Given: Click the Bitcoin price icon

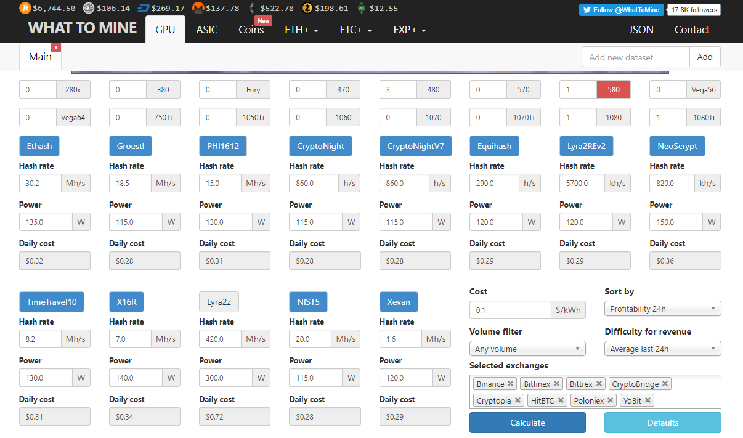Looking at the screenshot, I should point(25,8).
